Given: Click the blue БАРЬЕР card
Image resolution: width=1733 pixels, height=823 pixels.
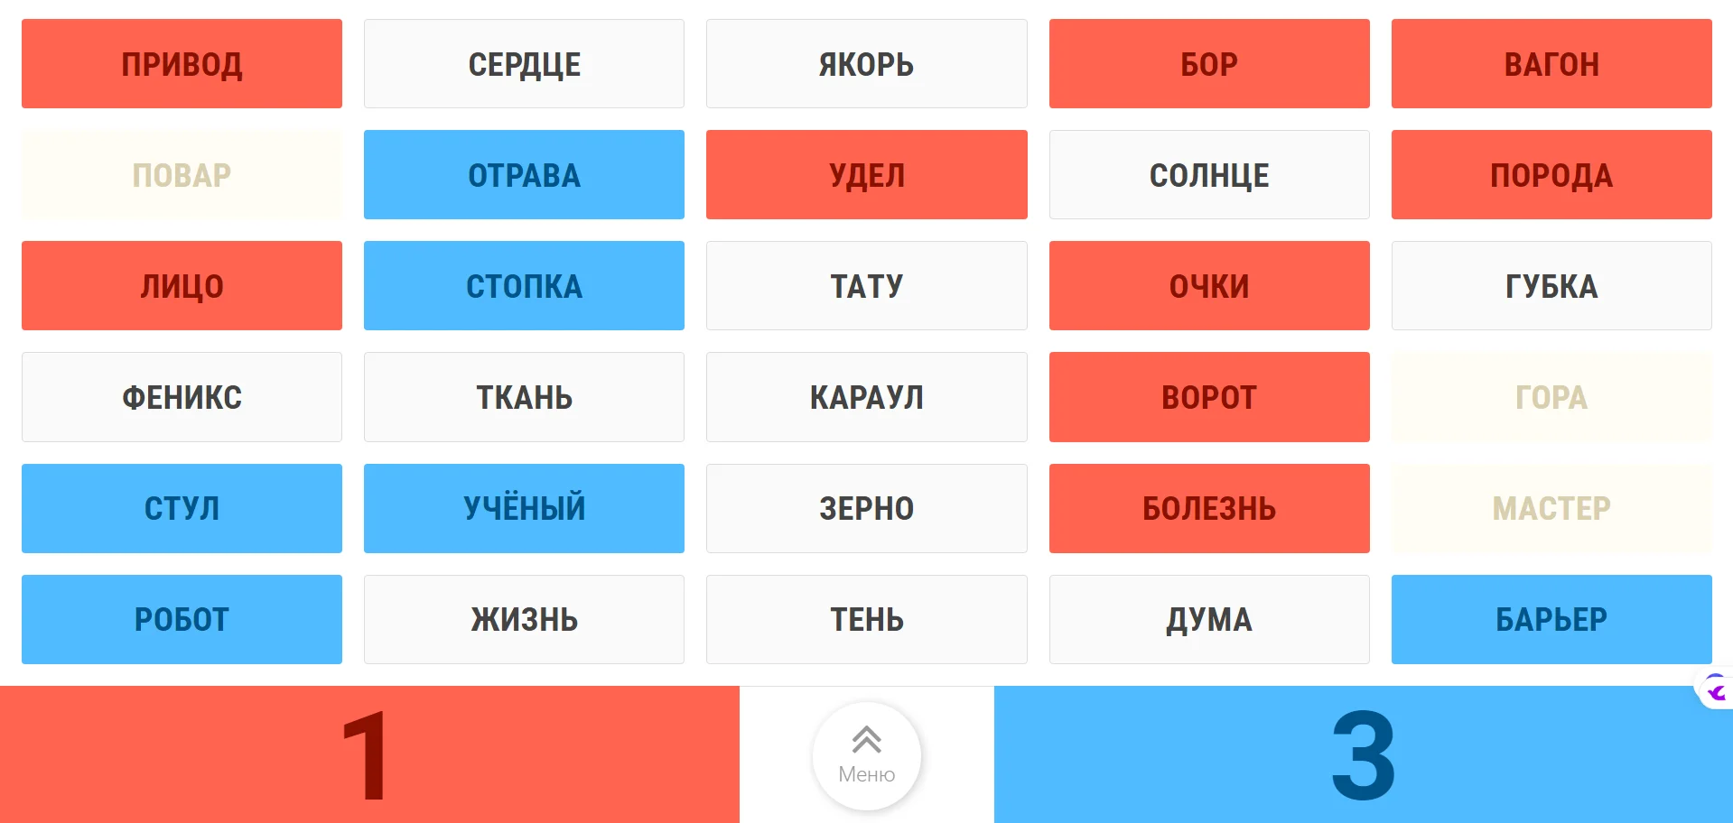Looking at the screenshot, I should [1551, 619].
